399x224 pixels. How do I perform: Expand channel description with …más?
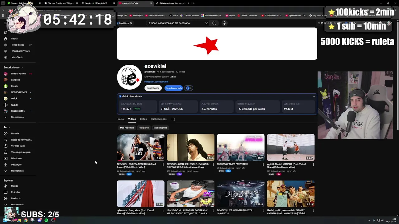point(173,77)
